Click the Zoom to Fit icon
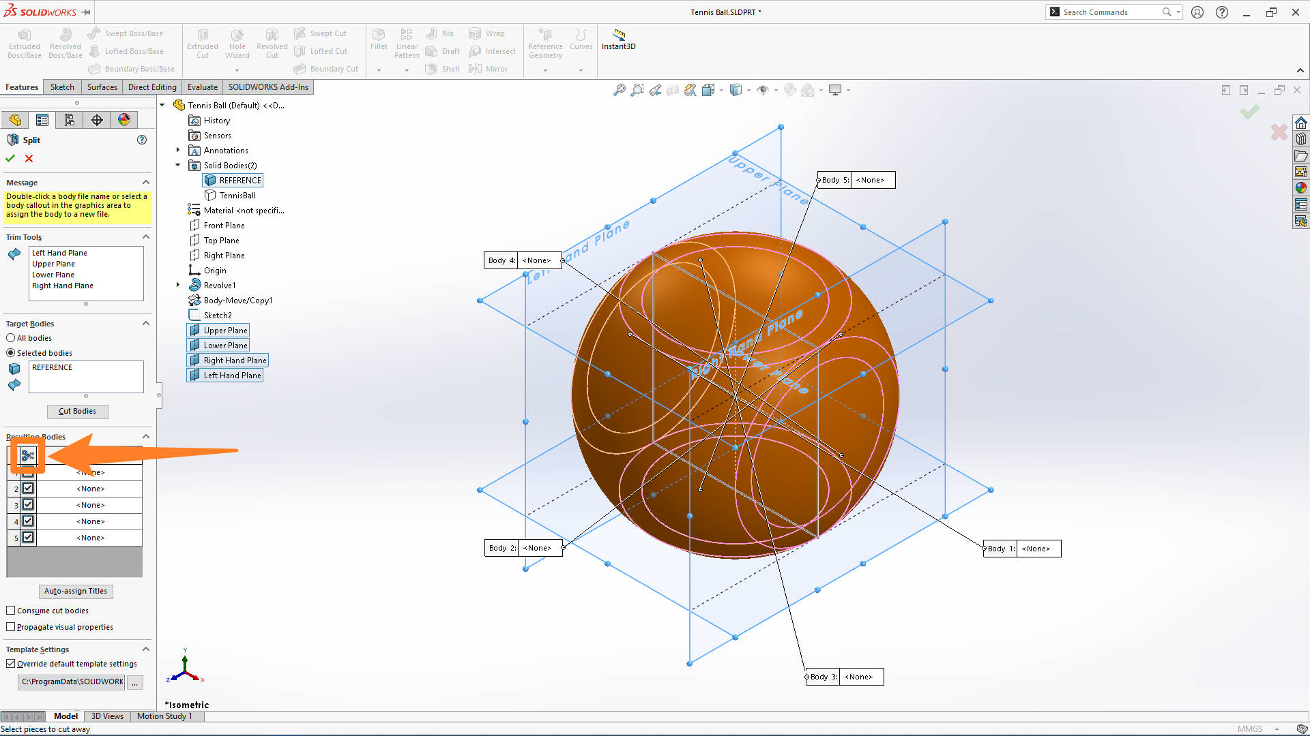Image resolution: width=1310 pixels, height=736 pixels. coord(620,89)
